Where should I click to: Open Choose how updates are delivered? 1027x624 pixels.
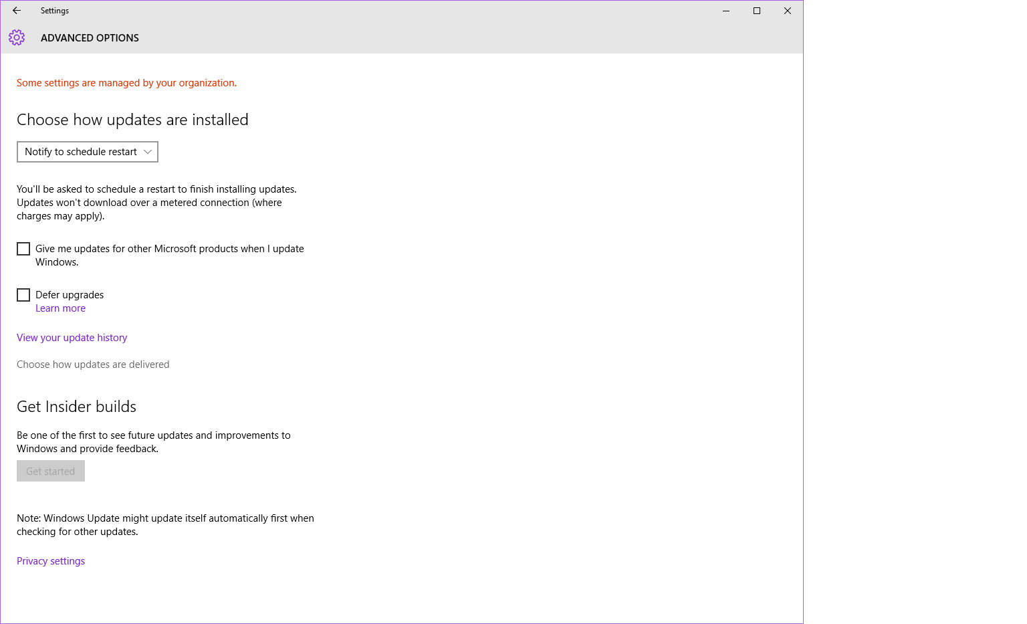click(93, 365)
